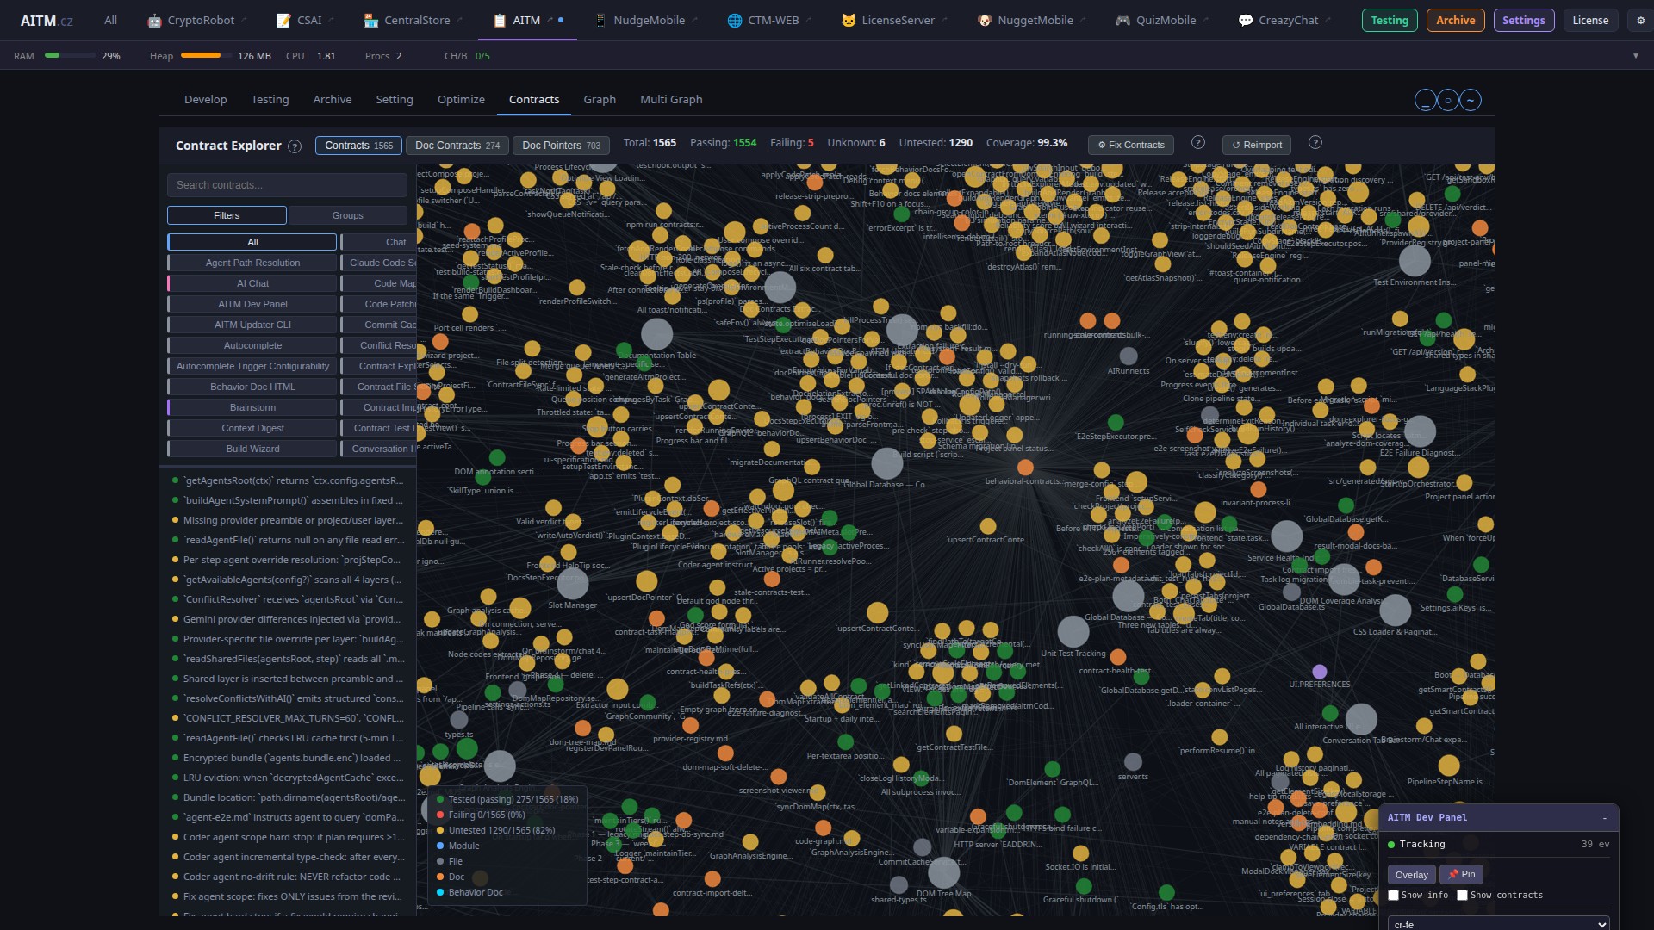This screenshot has height=930, width=1654.
Task: Expand the status bar with the arrow
Action: (x=1636, y=56)
